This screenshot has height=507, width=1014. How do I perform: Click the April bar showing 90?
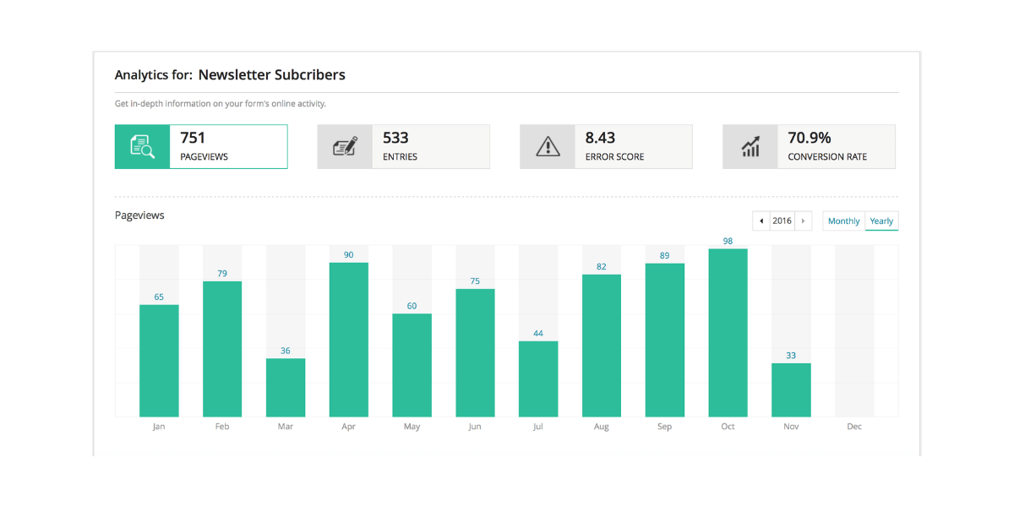[x=348, y=340]
